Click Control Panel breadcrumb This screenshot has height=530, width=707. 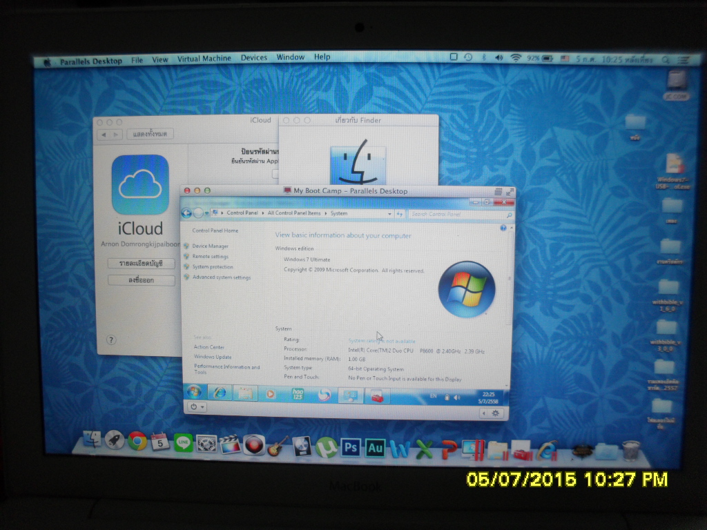point(242,213)
